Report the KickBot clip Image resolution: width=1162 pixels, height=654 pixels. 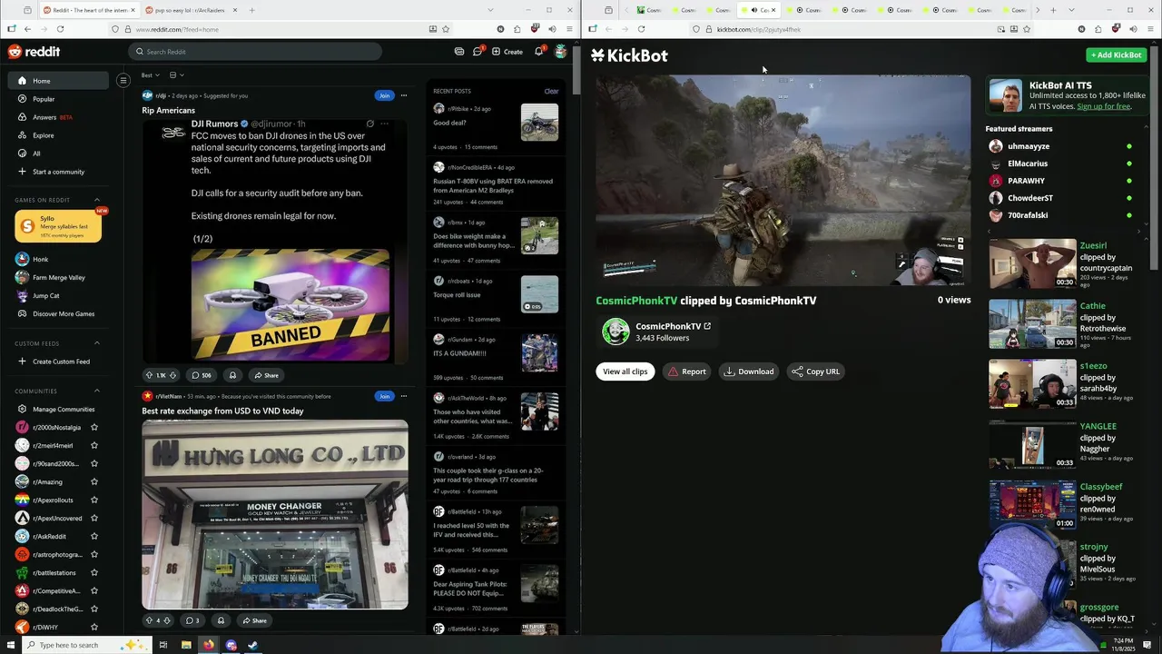(x=687, y=372)
